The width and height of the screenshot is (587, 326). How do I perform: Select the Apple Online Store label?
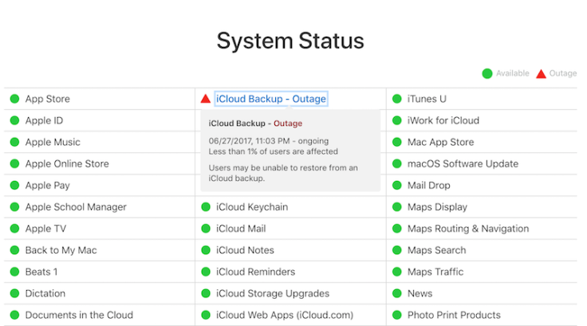coord(67,163)
